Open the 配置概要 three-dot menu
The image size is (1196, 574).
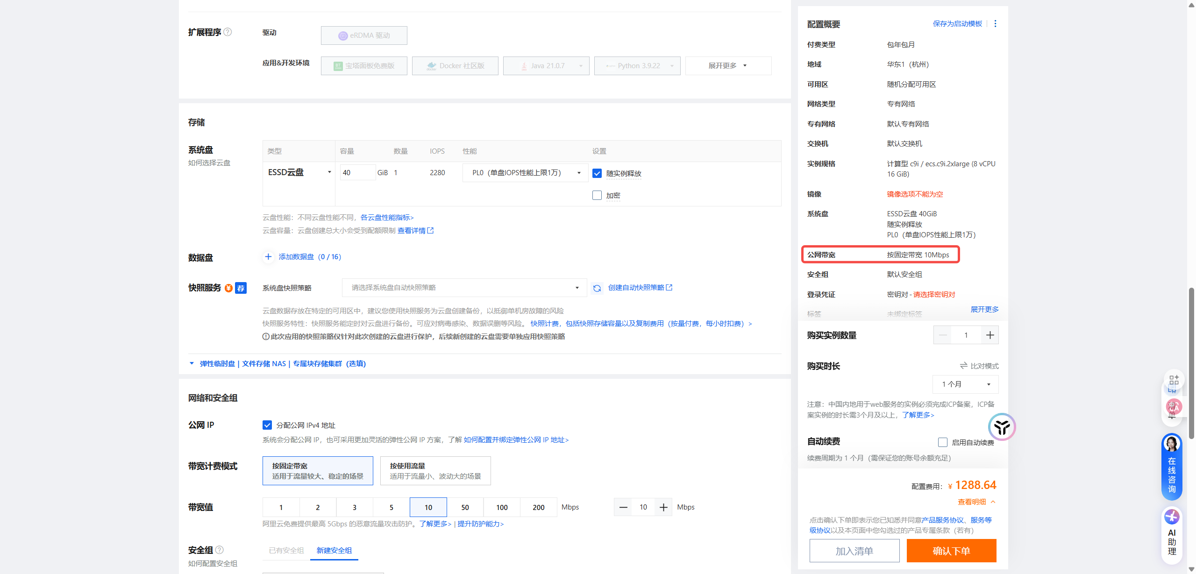tap(995, 23)
